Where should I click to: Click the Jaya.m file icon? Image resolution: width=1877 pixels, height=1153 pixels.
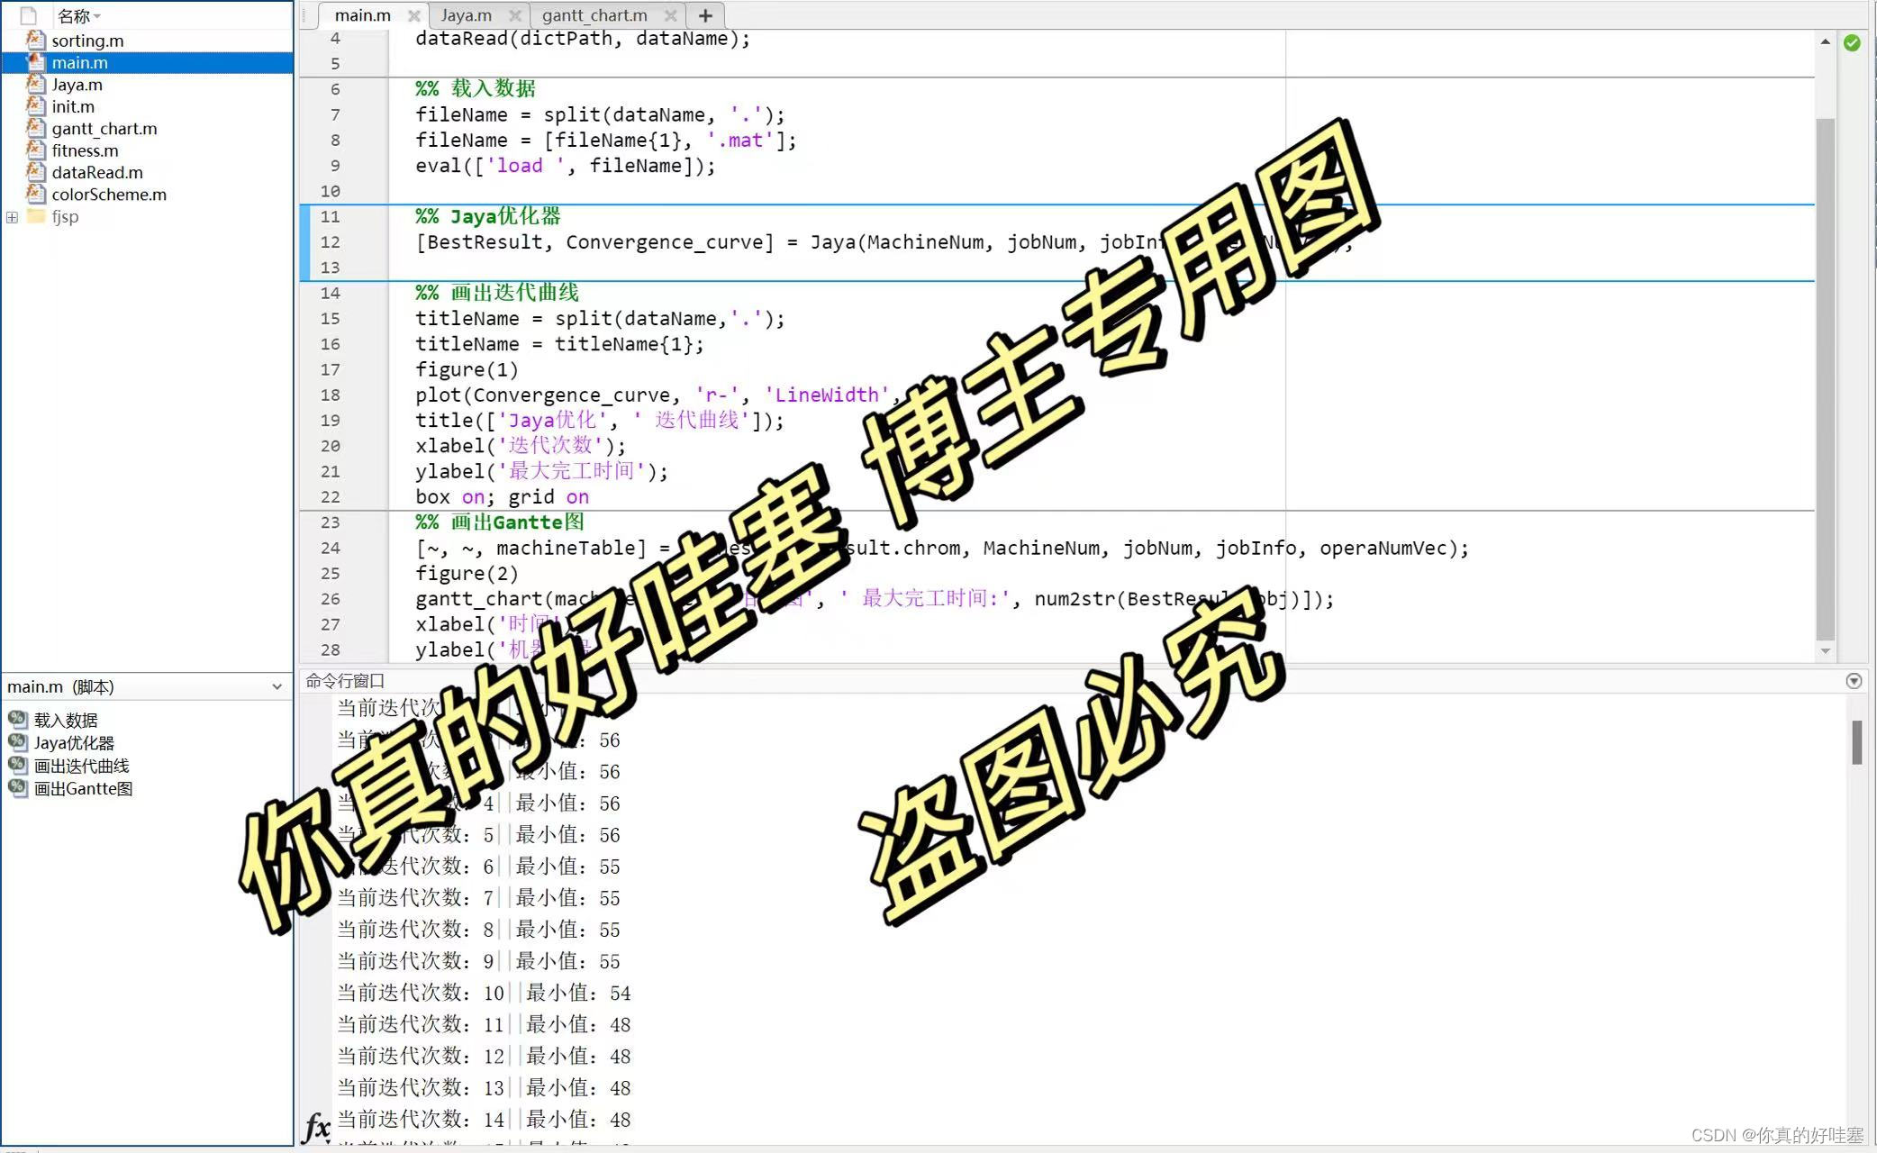pyautogui.click(x=36, y=84)
